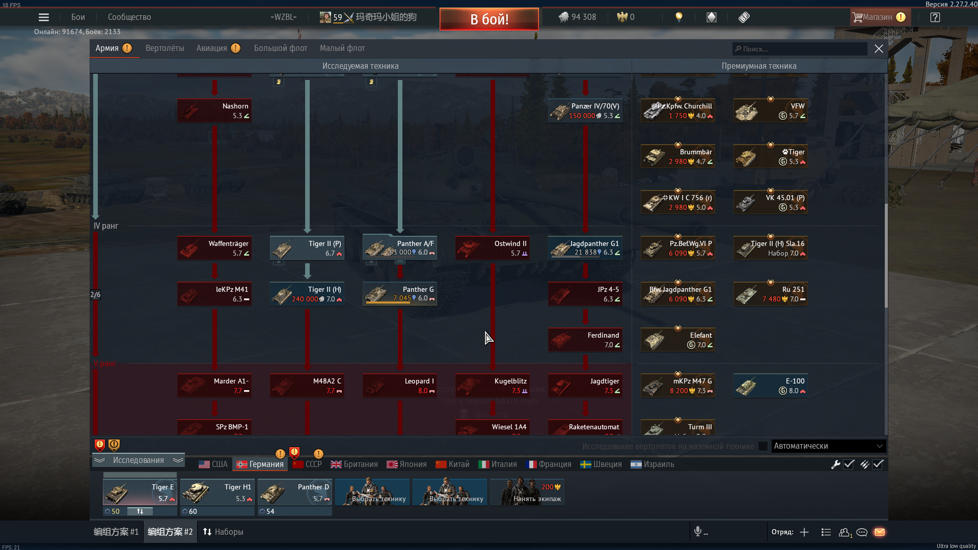The height and width of the screenshot is (550, 978).
Task: Click the ammo auto-refill icon
Action: click(x=864, y=464)
